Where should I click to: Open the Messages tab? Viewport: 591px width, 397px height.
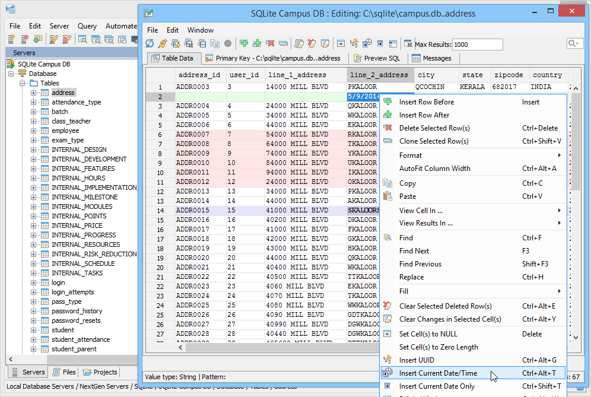tap(431, 58)
